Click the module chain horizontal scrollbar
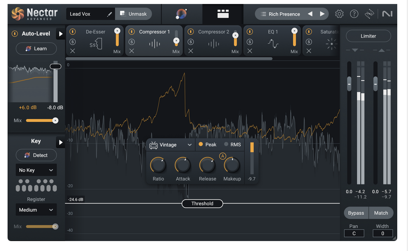The width and height of the screenshot is (408, 251). click(169, 59)
